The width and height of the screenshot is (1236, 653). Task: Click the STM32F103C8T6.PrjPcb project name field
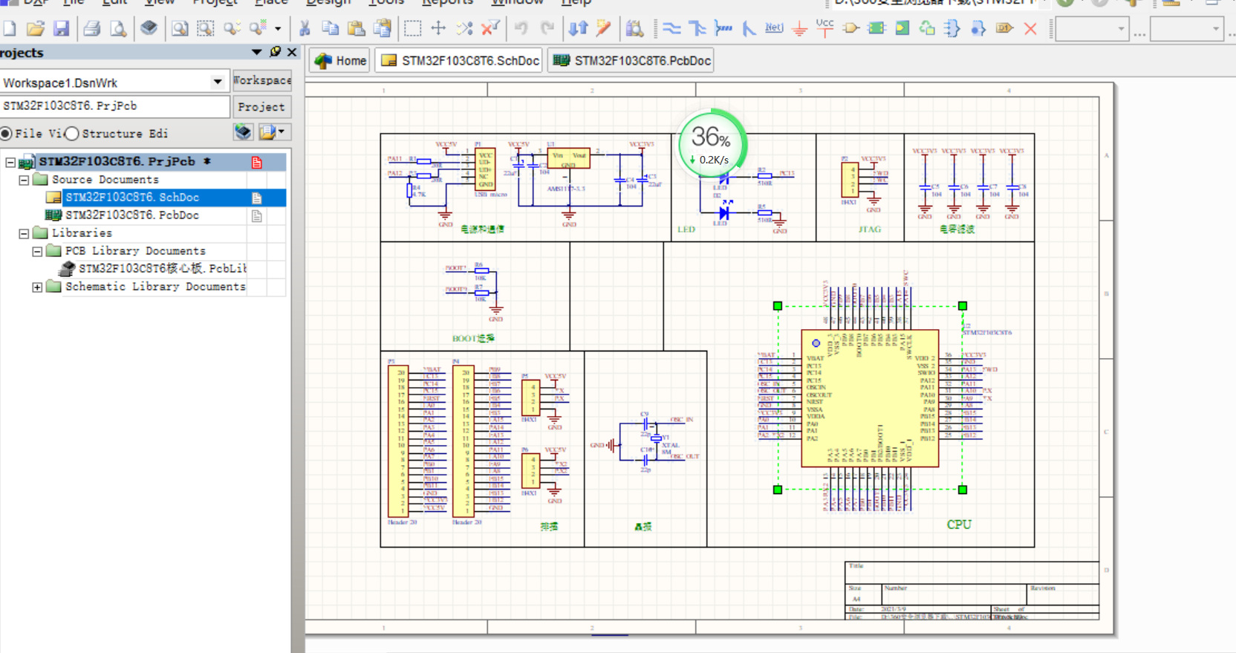pyautogui.click(x=114, y=106)
